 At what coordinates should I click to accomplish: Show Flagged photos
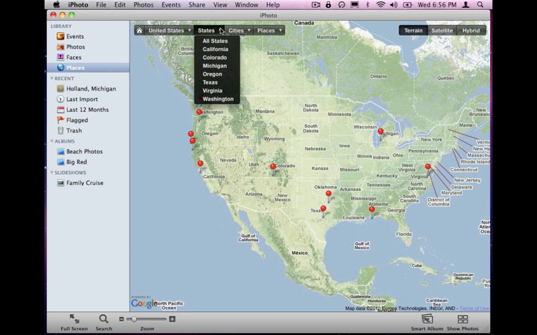pyautogui.click(x=72, y=120)
